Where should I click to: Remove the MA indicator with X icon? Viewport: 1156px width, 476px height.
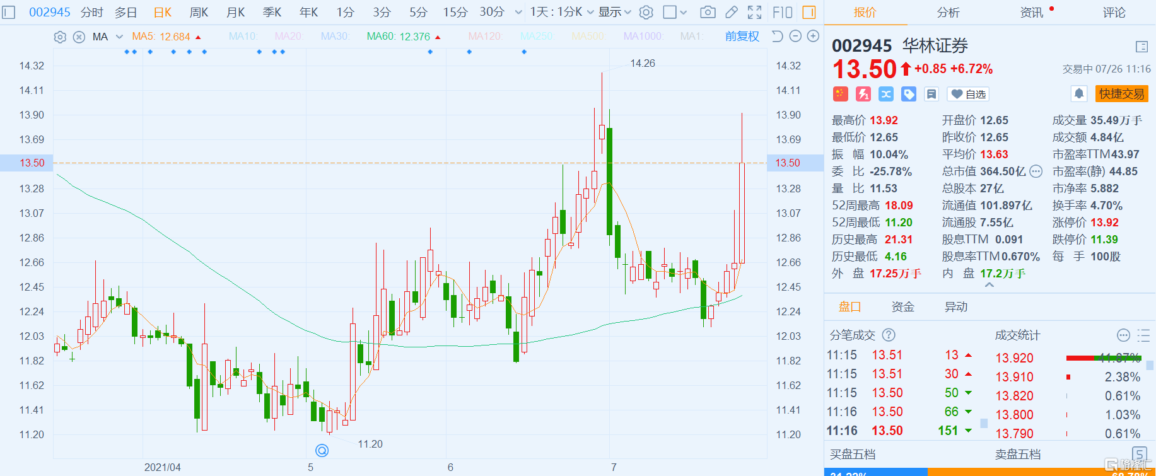pos(79,37)
